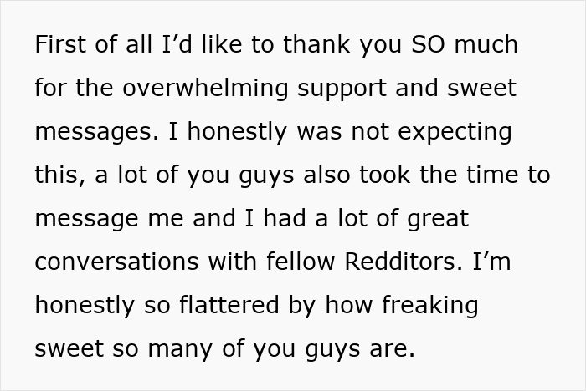Click the final word "are."

[393, 348]
